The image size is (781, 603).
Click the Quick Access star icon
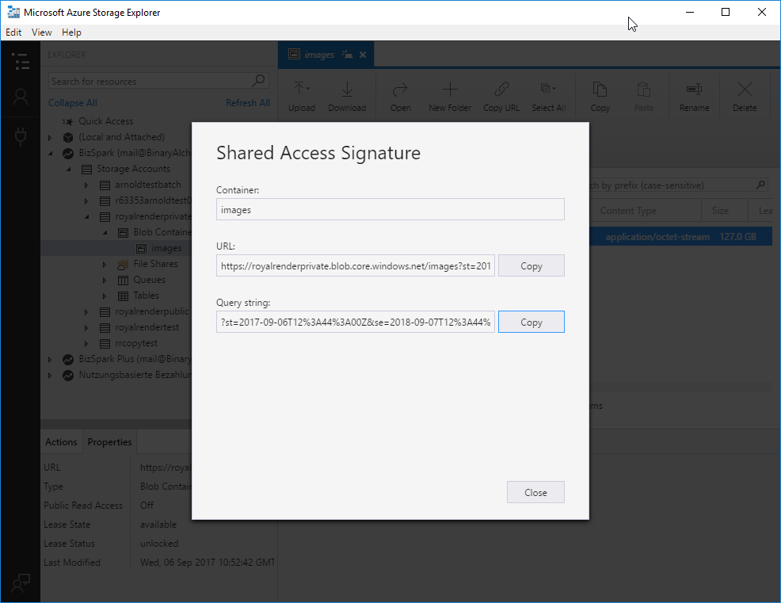(x=68, y=121)
